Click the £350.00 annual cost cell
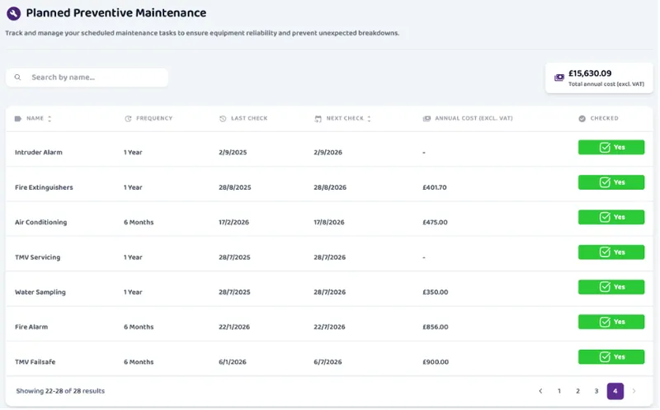 tap(436, 292)
